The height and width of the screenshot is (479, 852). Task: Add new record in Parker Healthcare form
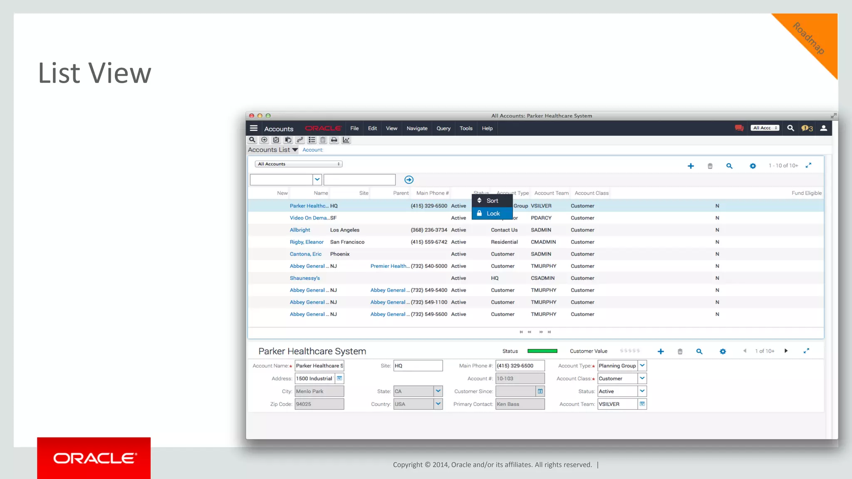click(661, 351)
